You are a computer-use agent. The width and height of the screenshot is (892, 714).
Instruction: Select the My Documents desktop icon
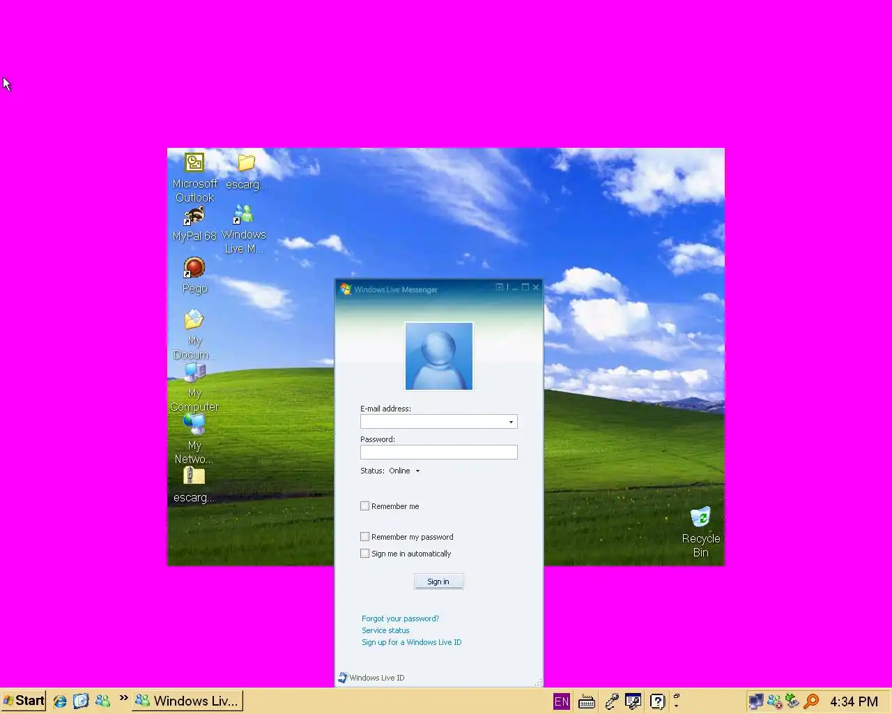pos(194,320)
